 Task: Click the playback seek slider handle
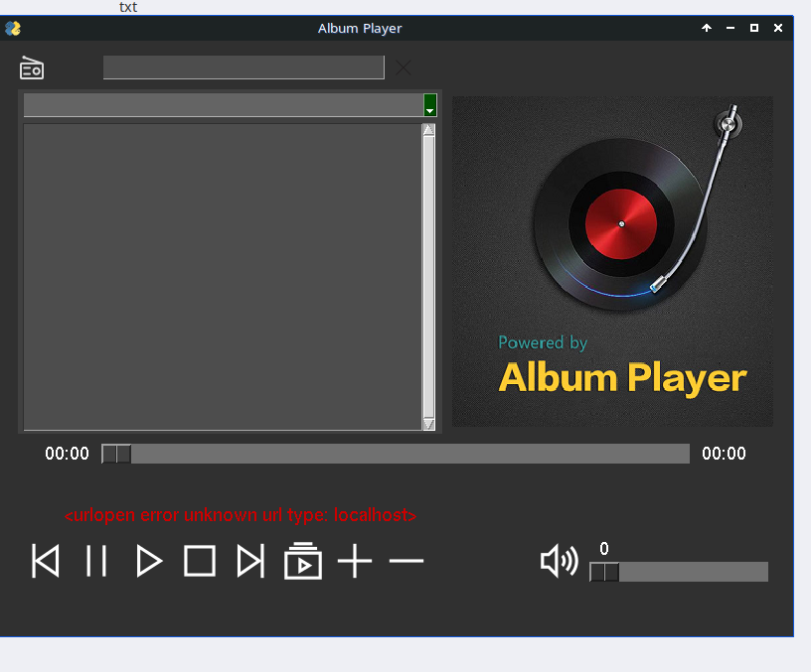coord(116,454)
